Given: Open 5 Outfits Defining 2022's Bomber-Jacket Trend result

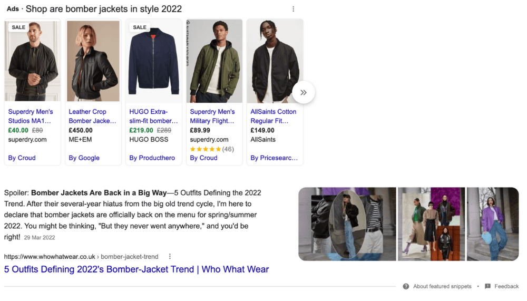Looking at the screenshot, I should (136, 269).
